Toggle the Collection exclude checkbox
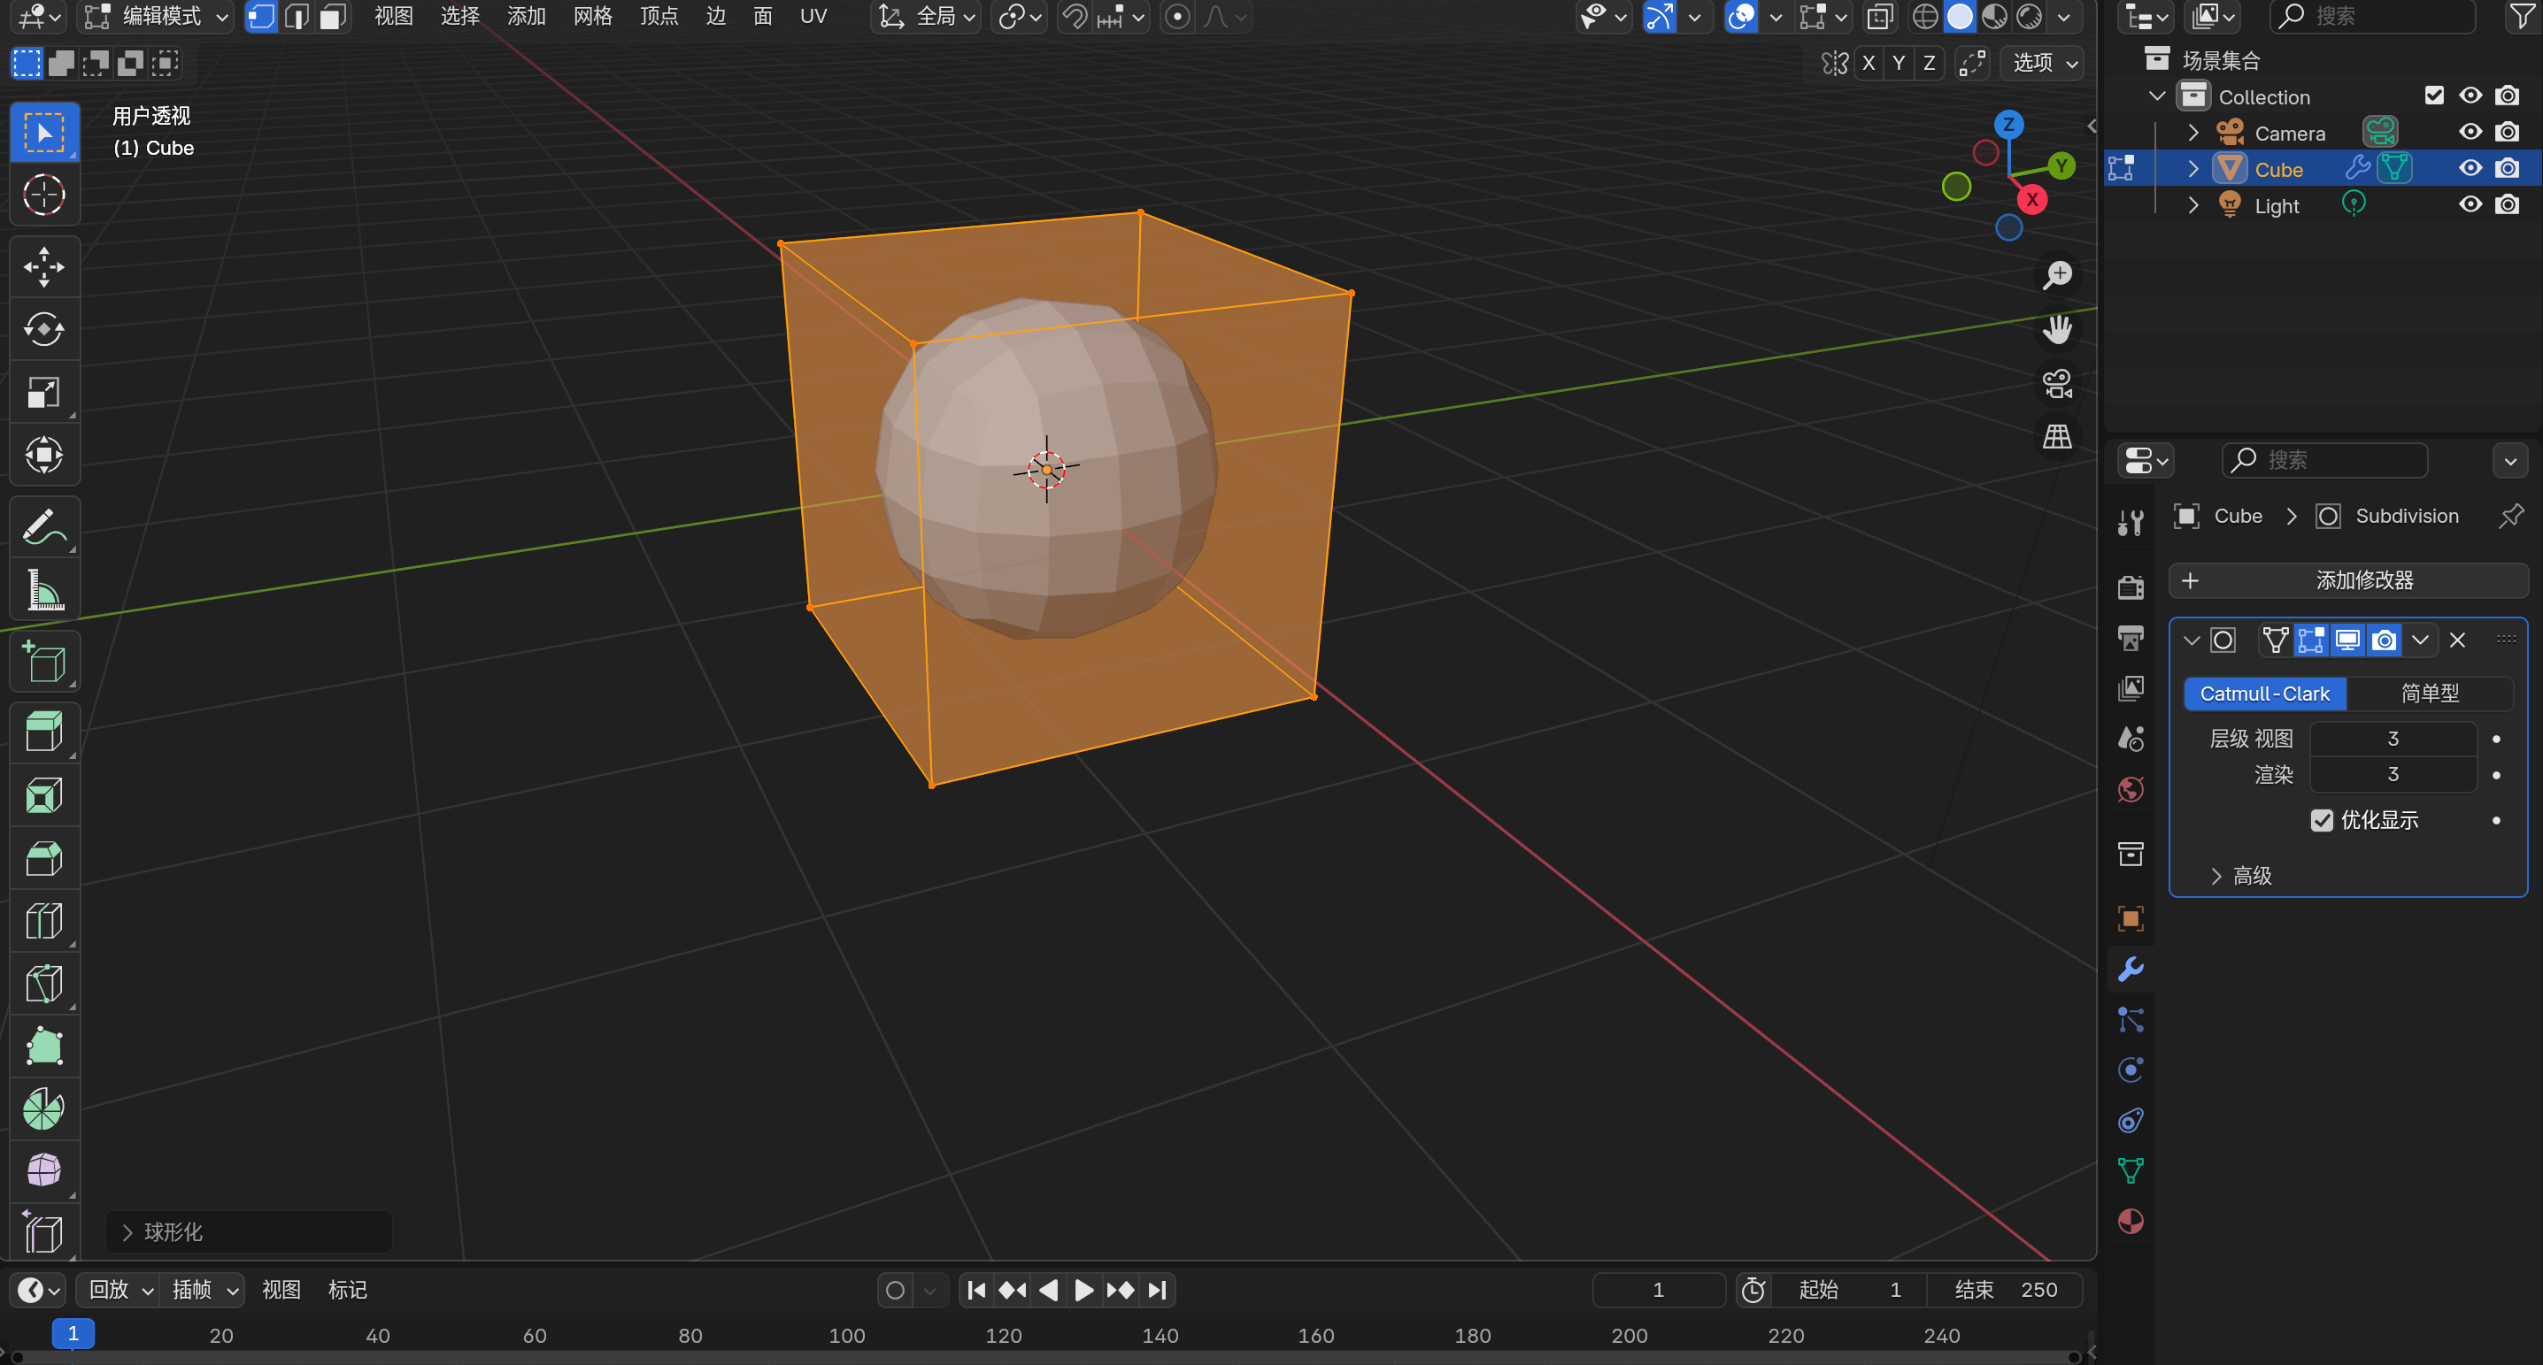This screenshot has width=2543, height=1365. (x=2433, y=96)
